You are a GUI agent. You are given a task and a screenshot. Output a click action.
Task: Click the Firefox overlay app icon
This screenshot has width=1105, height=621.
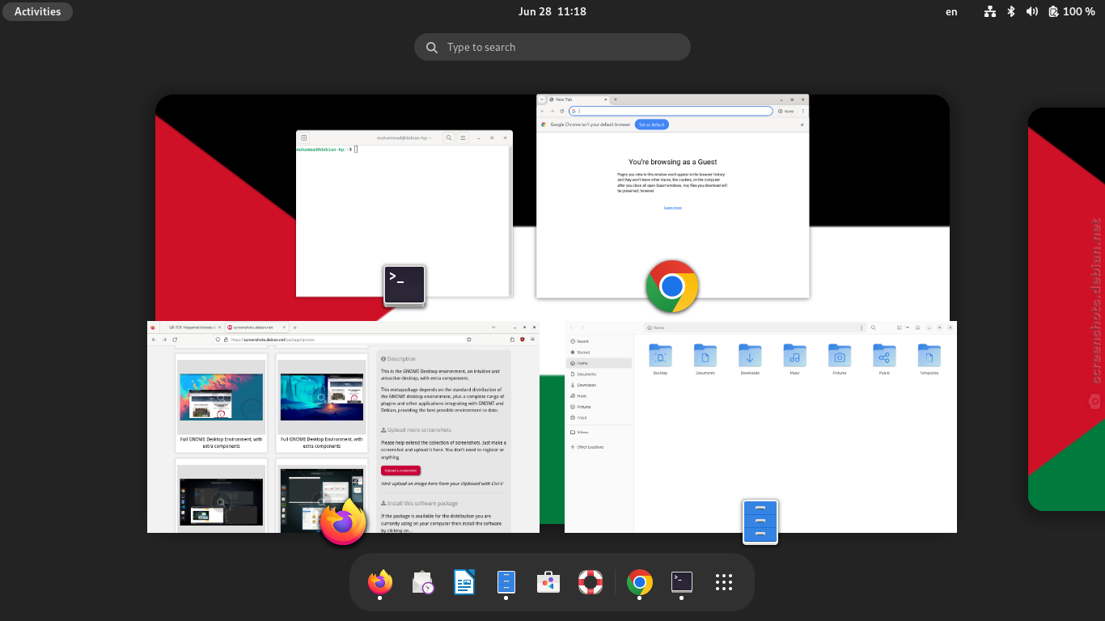[343, 522]
